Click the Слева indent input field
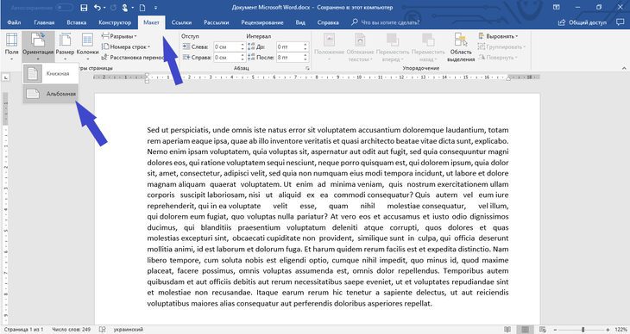 [227, 46]
